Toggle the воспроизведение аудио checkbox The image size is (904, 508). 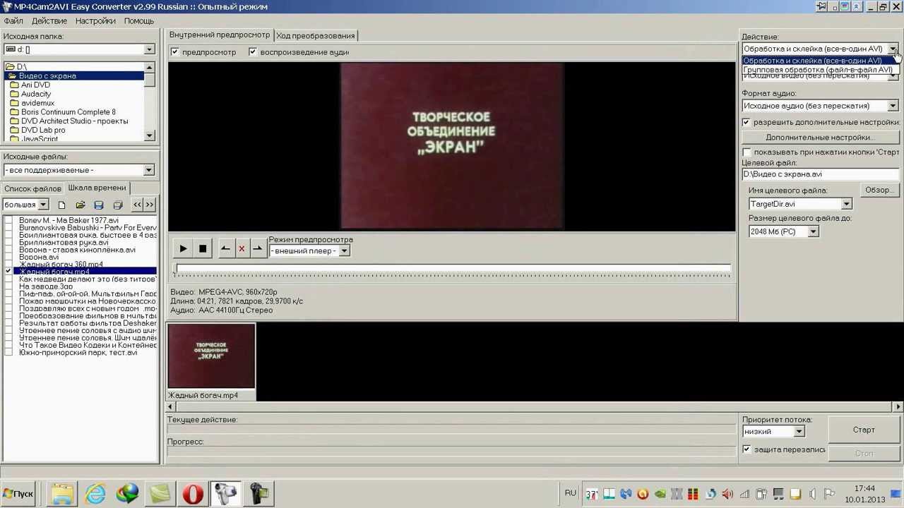tap(253, 52)
